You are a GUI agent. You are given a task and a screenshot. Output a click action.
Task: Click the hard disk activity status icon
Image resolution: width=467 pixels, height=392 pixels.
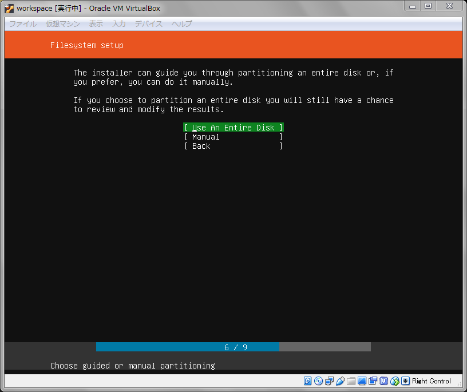click(x=307, y=381)
